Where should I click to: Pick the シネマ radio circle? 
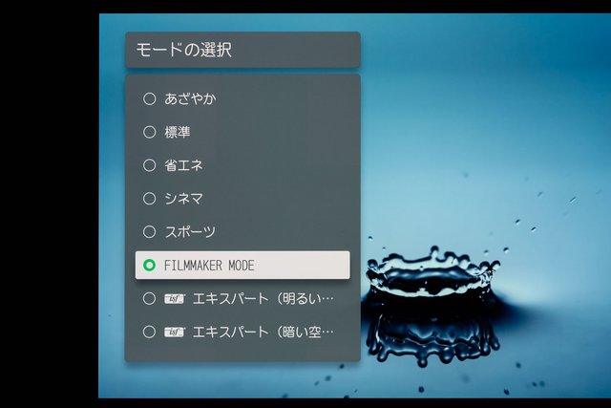pyautogui.click(x=149, y=199)
